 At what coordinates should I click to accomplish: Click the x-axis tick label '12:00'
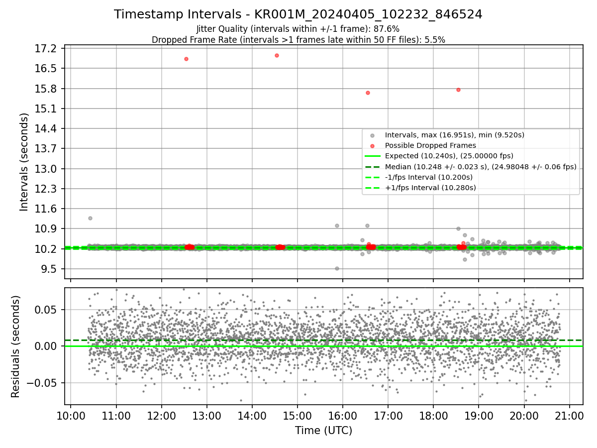click(161, 416)
